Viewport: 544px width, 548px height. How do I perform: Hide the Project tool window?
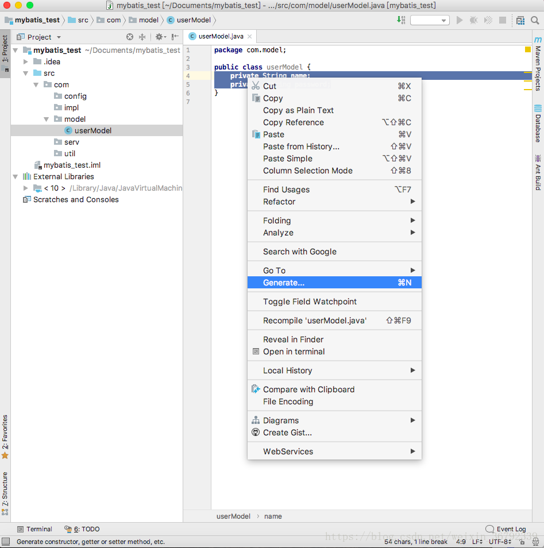click(175, 37)
